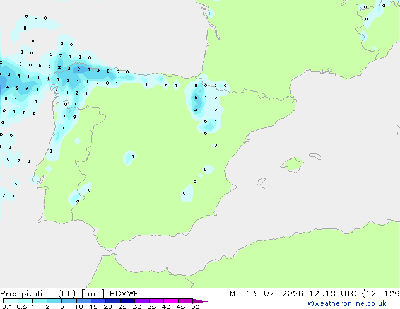The image size is (400, 309).
Task: Click the 0.1 legend scale label
Action: click(7, 306)
